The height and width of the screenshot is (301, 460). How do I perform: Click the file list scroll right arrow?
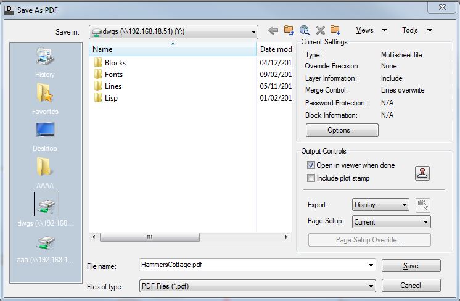tap(286, 237)
